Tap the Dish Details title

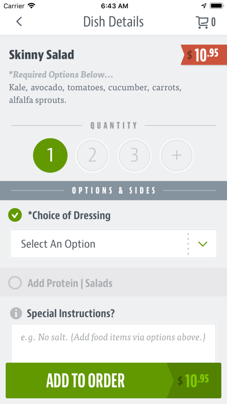pos(113,22)
